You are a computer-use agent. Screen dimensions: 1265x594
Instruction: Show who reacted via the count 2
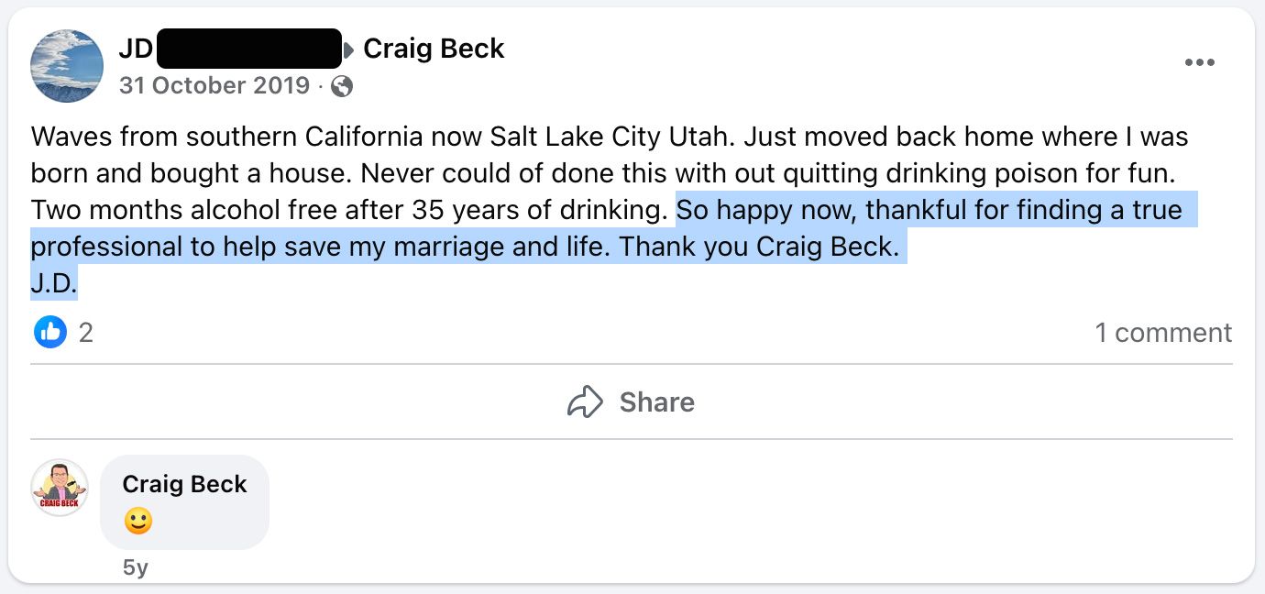click(x=86, y=332)
